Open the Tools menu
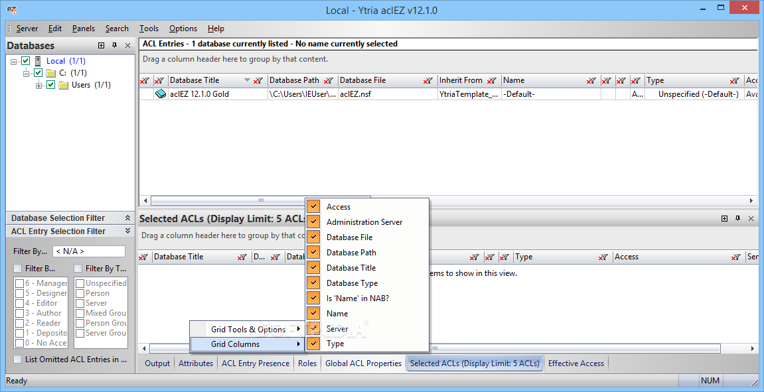 pyautogui.click(x=149, y=29)
